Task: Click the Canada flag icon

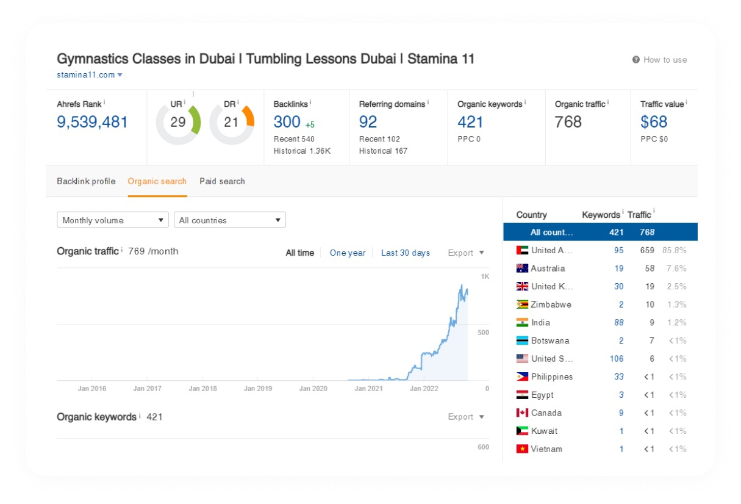Action: (x=522, y=412)
